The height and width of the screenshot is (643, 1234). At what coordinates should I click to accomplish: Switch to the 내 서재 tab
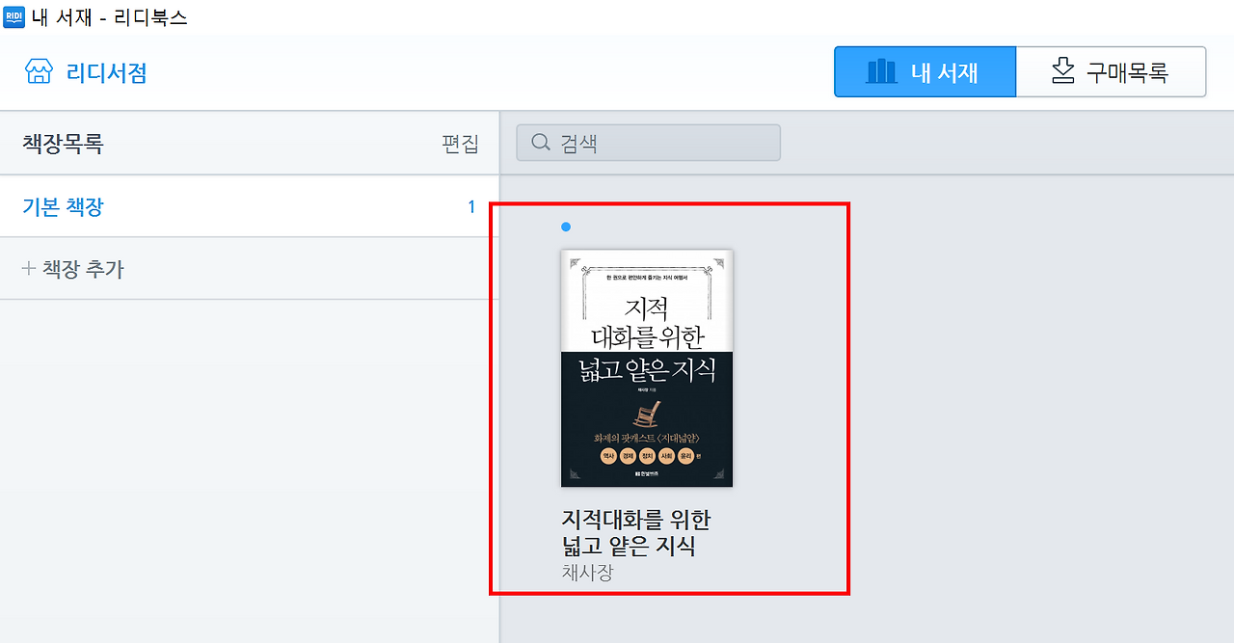(x=925, y=71)
